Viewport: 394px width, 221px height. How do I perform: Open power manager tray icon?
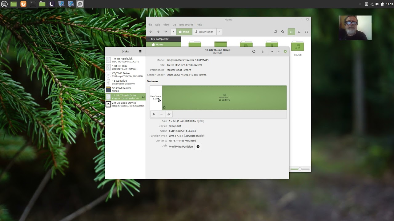click(382, 4)
